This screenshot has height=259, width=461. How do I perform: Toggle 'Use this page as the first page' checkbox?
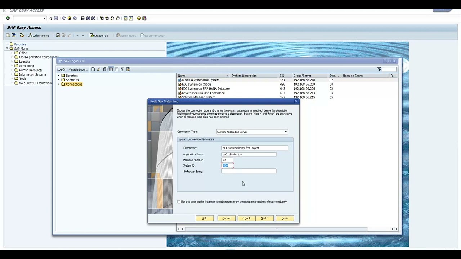pyautogui.click(x=179, y=202)
